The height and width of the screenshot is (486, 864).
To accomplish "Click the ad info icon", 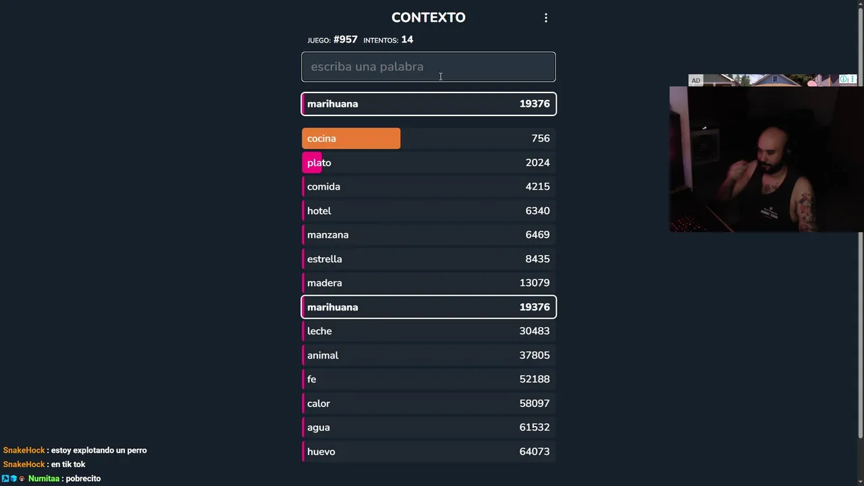I will coord(844,80).
